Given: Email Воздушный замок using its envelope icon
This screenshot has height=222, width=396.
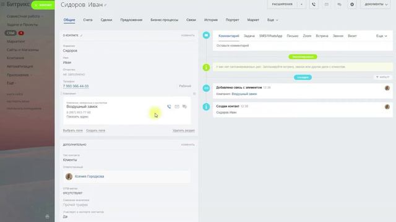Looking at the screenshot, I should point(177,107).
